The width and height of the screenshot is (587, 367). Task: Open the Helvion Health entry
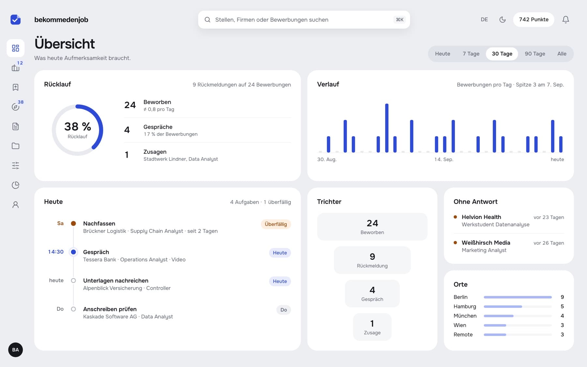509,221
